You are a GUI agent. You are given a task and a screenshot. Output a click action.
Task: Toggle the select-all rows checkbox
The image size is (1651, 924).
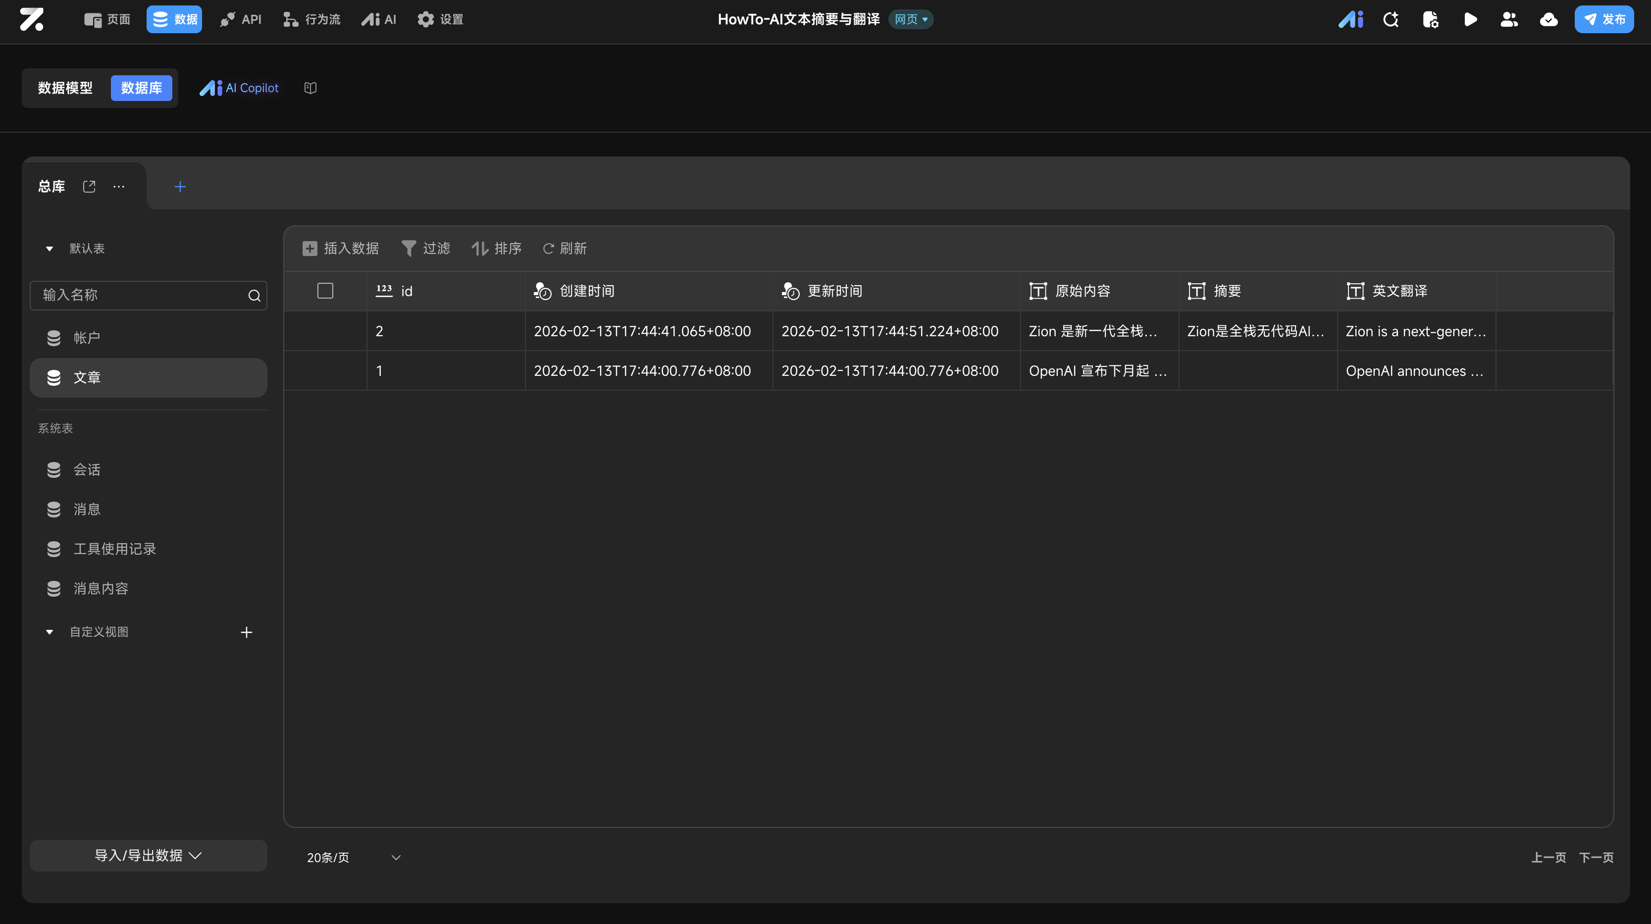[325, 291]
